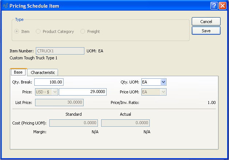Click the Pricing Schedule Item window icon
Screen dimensions: 229x160
click(5, 6)
